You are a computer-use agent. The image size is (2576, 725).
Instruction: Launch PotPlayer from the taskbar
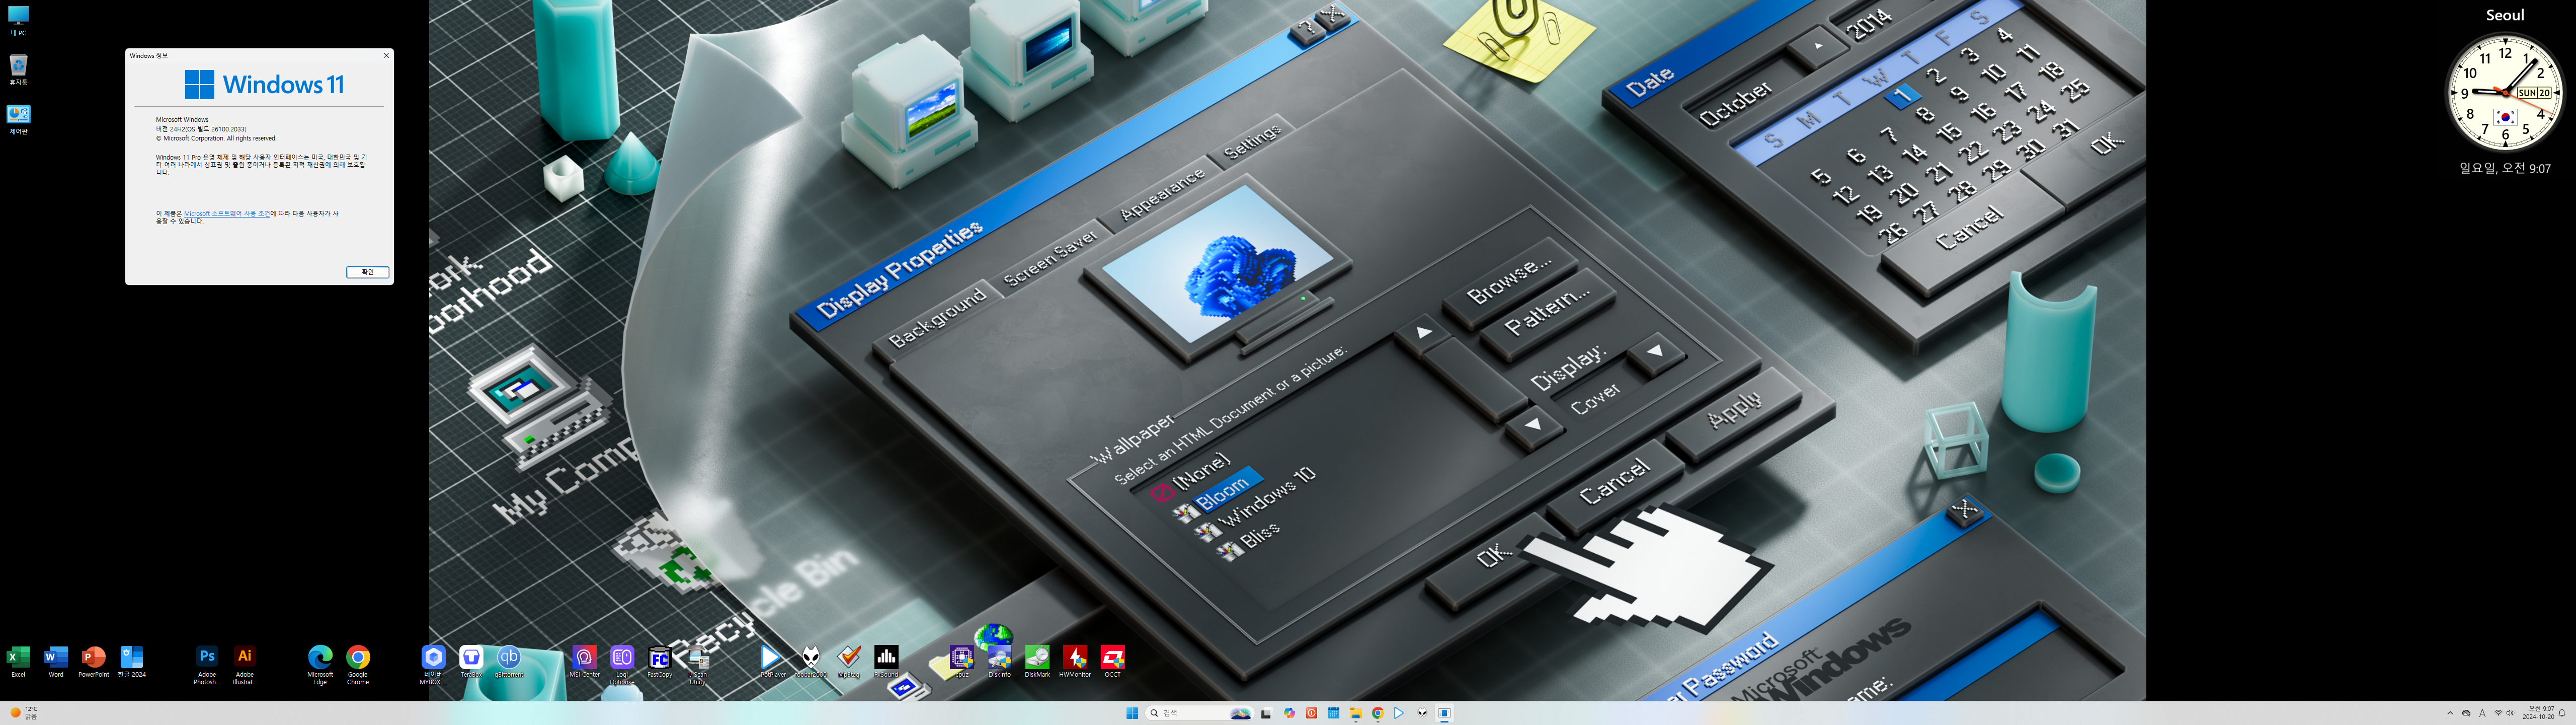click(1399, 713)
